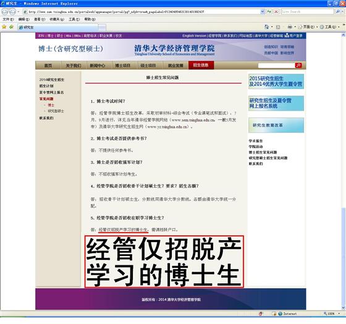This screenshot has height=324, width=346.
Task: Click the red site search magnifier button
Action: pos(298,65)
